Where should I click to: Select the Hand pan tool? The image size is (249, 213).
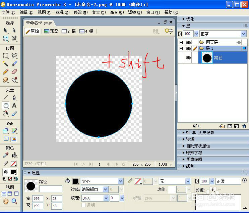click(6, 201)
